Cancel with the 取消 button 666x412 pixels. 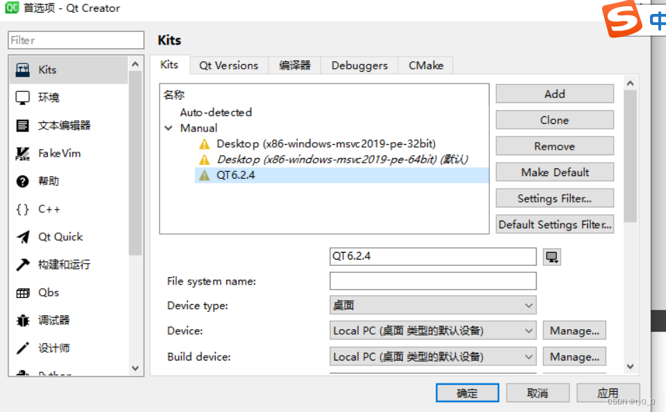538,393
